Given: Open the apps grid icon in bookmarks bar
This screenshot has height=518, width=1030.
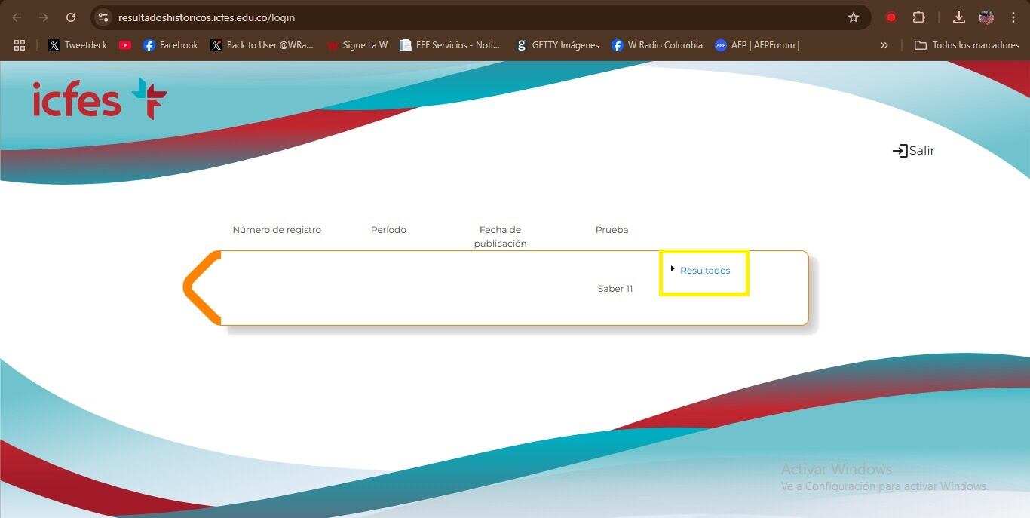Looking at the screenshot, I should click(20, 45).
